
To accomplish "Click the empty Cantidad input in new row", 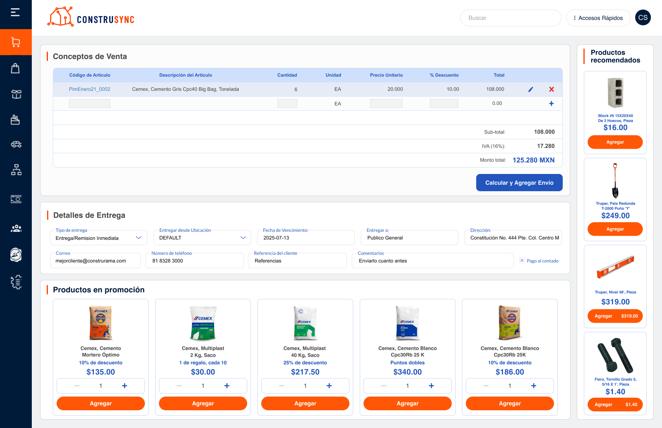I will pos(287,103).
